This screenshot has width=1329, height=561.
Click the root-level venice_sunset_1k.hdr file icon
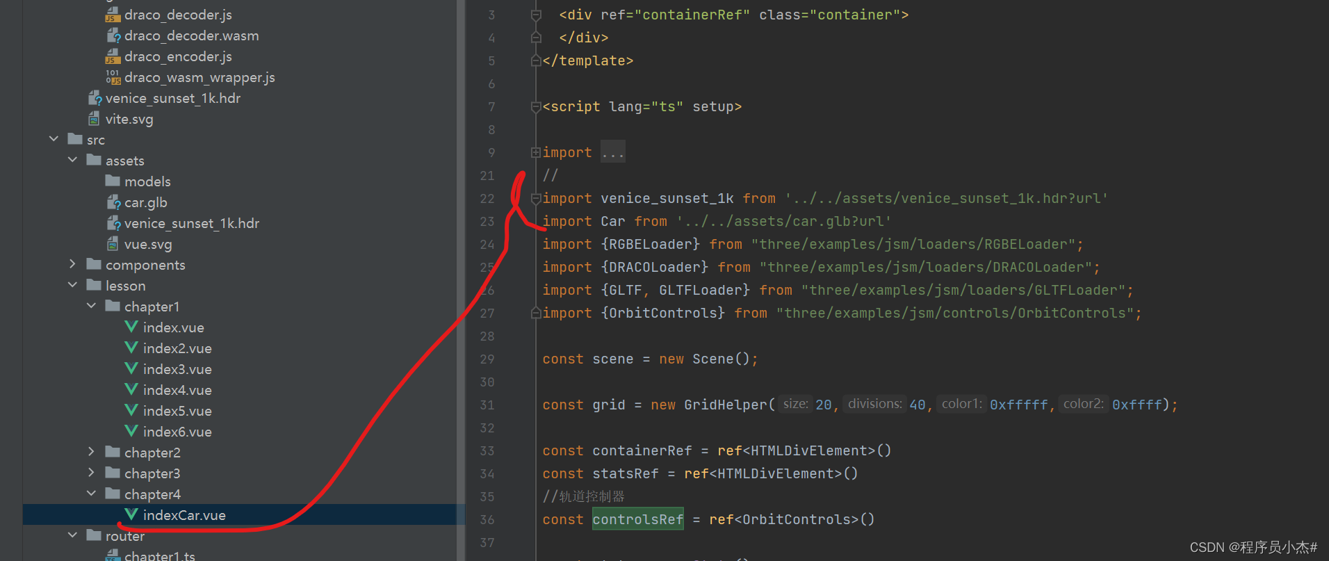coord(95,98)
